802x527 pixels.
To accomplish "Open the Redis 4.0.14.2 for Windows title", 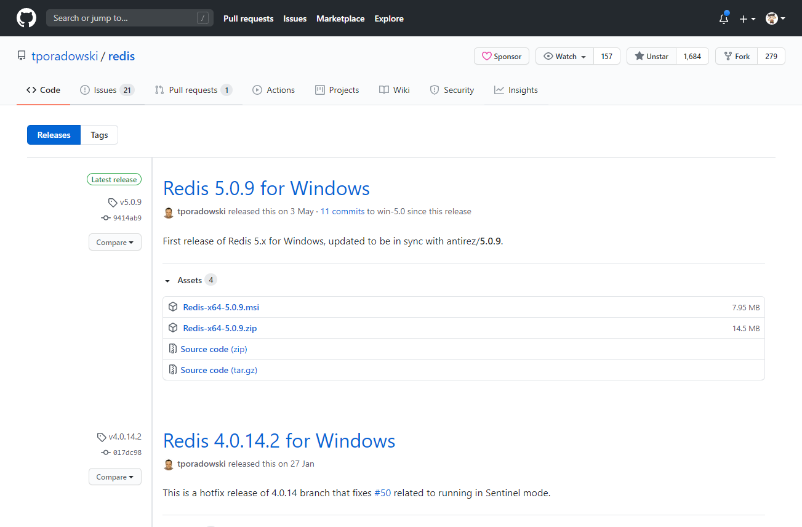I will coord(279,440).
